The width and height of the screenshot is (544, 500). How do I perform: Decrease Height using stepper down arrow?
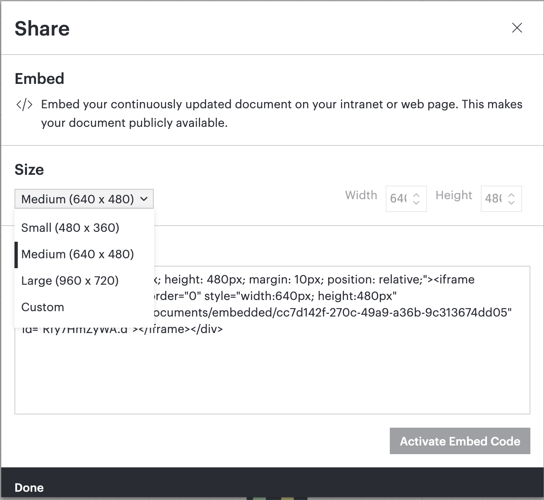[x=511, y=202]
